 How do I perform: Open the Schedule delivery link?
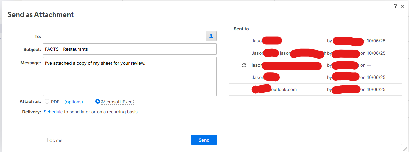click(x=53, y=112)
